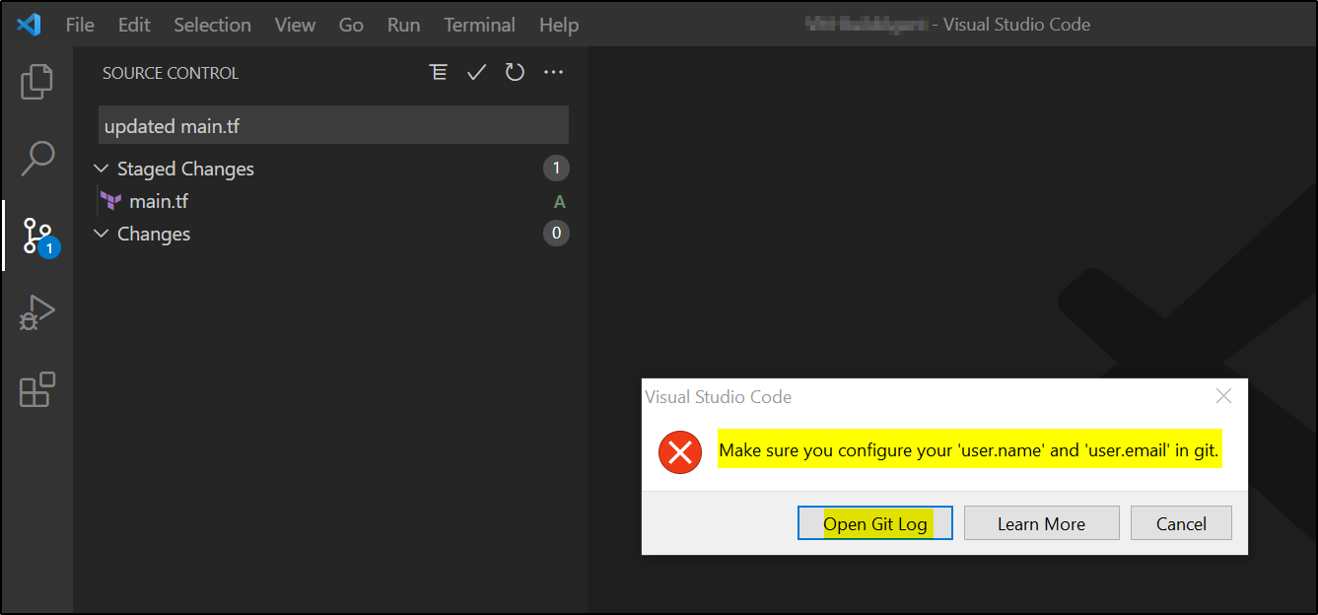Open the Explorer sidebar icon
Viewport: 1318px width, 615px height.
[36, 82]
